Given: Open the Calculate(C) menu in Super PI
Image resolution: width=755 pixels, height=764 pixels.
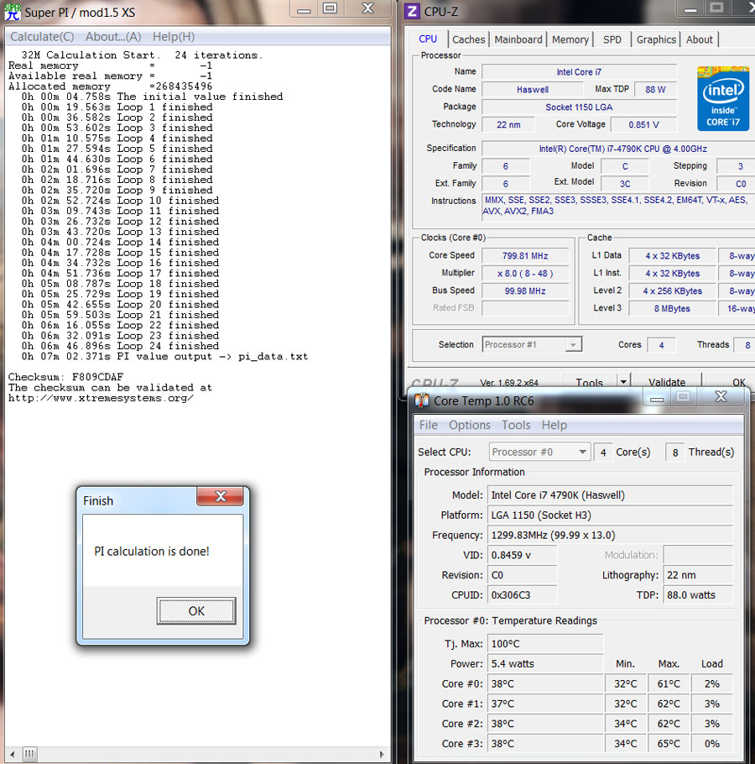Looking at the screenshot, I should (42, 37).
